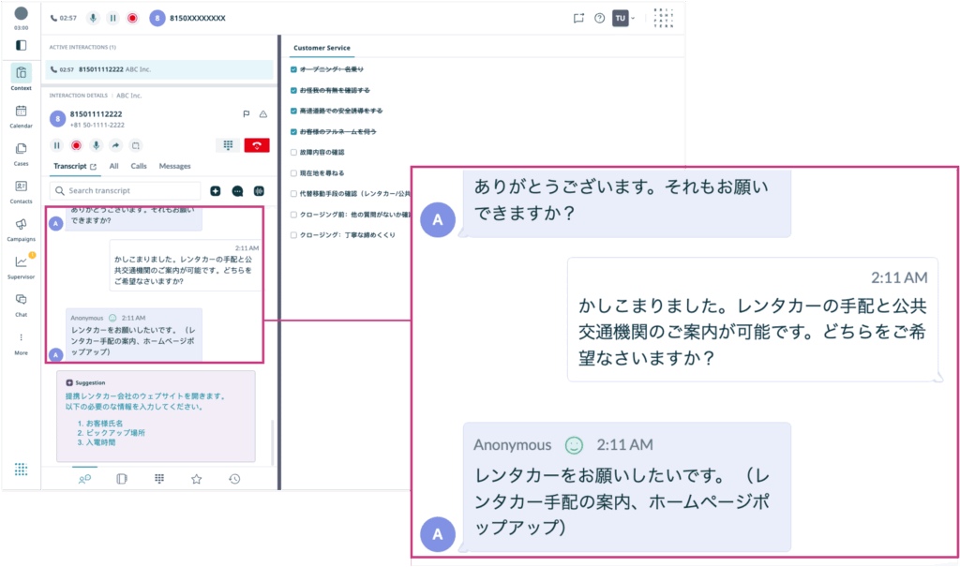Switch to the Messages tab

point(174,166)
